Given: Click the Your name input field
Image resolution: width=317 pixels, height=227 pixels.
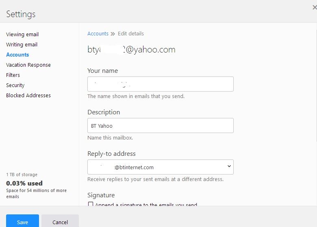Looking at the screenshot, I should pyautogui.click(x=161, y=84).
